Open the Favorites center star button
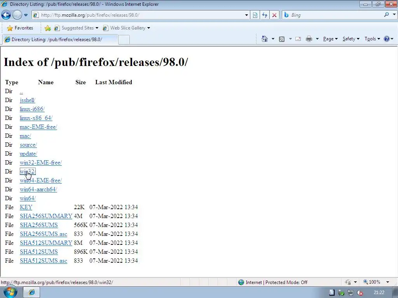This screenshot has height=298, width=398. pos(20,28)
